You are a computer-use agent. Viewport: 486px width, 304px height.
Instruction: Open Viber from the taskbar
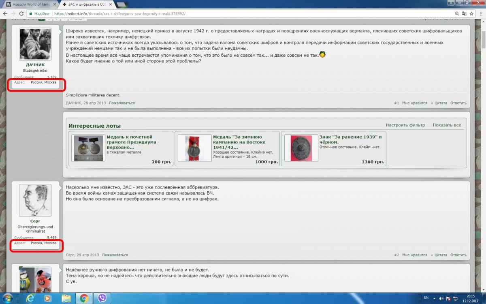(102, 298)
